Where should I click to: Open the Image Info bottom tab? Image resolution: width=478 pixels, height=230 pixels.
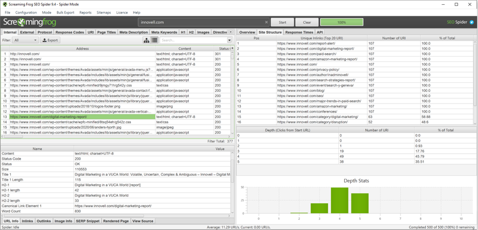pos(63,221)
